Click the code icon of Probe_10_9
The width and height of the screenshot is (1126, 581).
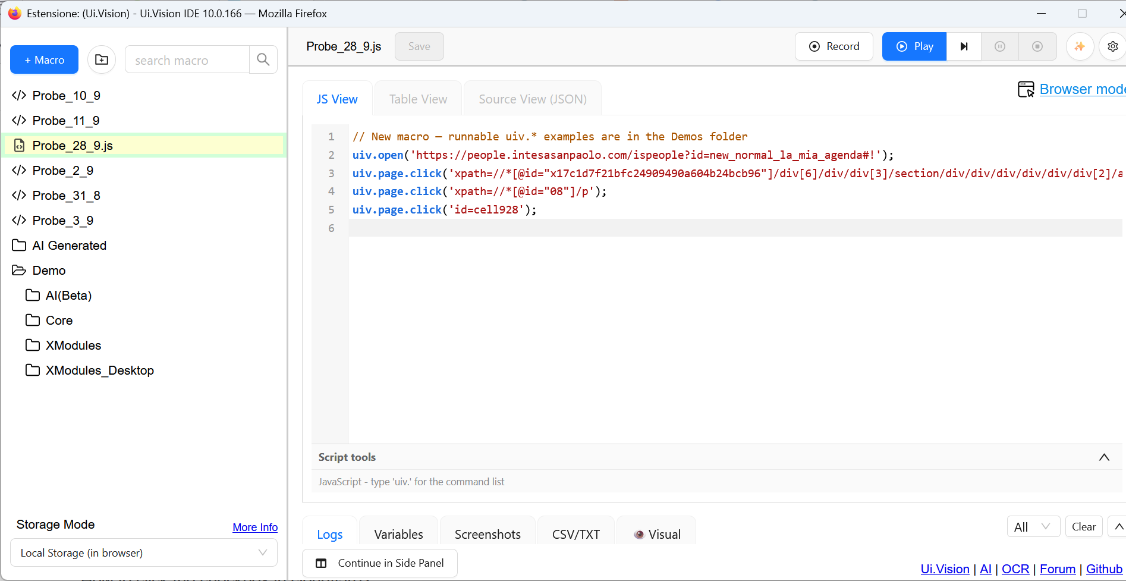point(19,96)
